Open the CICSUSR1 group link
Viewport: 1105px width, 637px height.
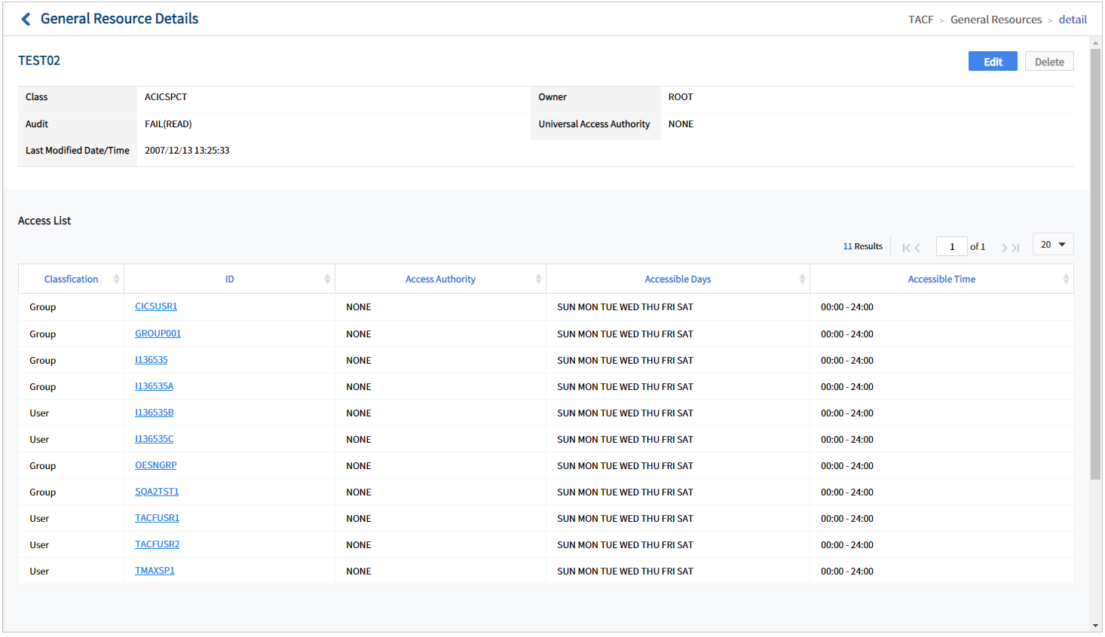pyautogui.click(x=156, y=306)
